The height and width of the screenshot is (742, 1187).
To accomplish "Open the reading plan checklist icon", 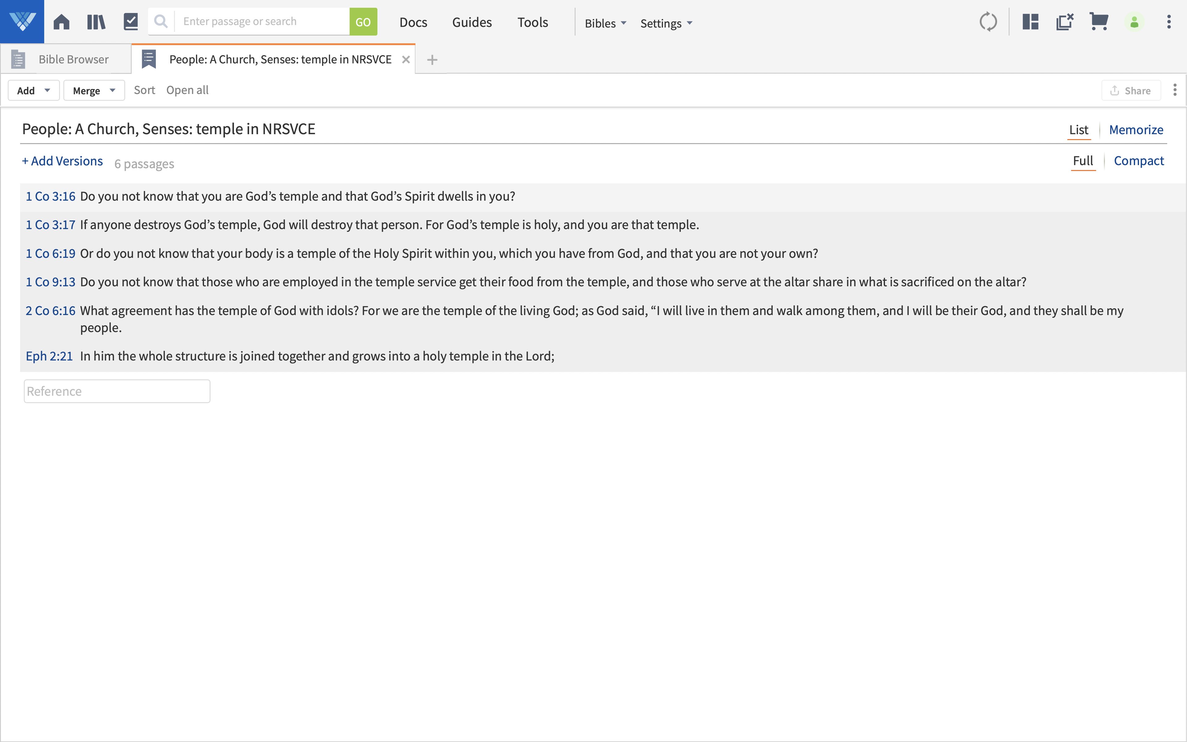I will point(131,22).
